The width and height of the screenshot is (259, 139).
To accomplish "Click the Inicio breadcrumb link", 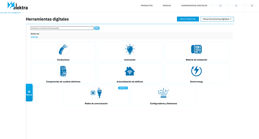I will pyautogui.click(x=34, y=37).
